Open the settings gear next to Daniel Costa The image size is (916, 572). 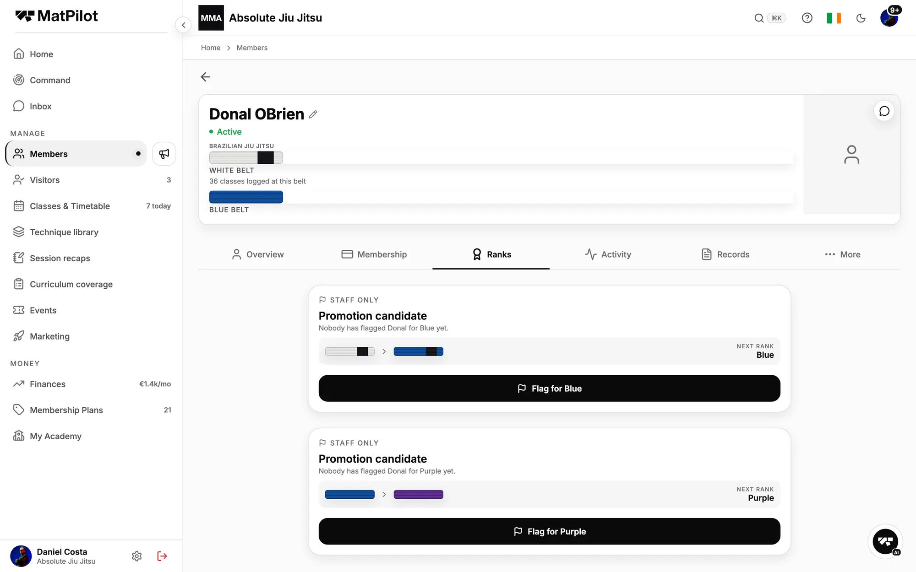pos(136,556)
